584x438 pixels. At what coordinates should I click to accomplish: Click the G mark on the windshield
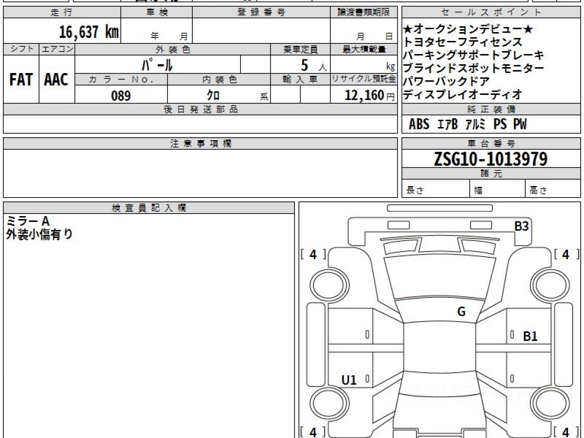[461, 312]
